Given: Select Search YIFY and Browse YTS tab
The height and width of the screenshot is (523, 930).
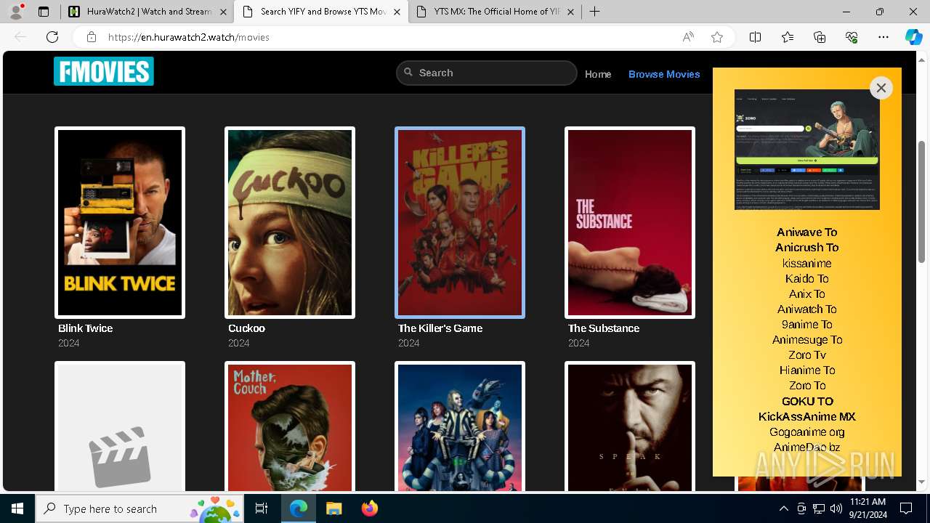Looking at the screenshot, I should [322, 12].
